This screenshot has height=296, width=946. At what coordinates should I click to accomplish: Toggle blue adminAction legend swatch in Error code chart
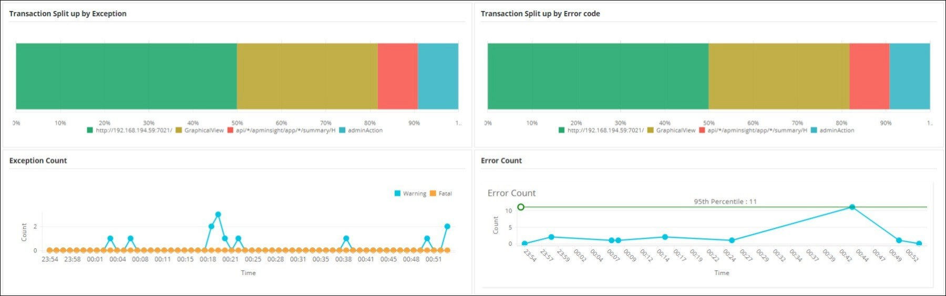(x=814, y=130)
